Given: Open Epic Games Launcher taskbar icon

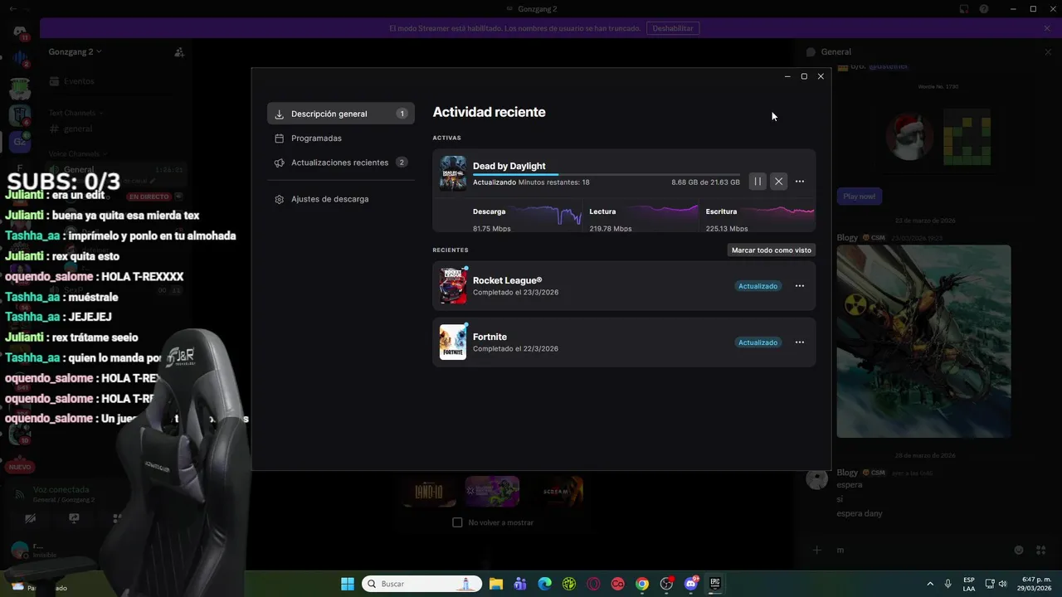Looking at the screenshot, I should click(x=714, y=584).
